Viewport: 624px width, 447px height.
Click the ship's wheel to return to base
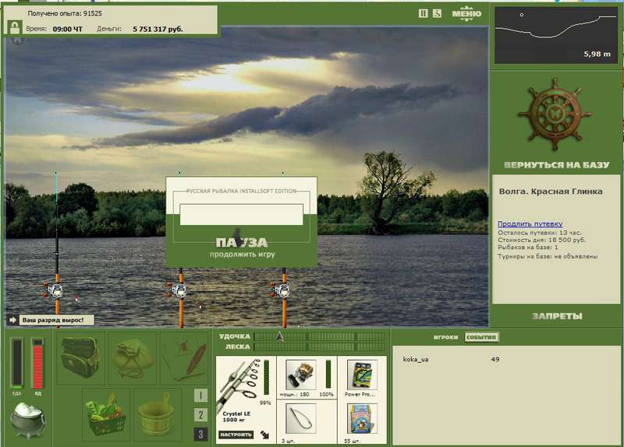pos(555,114)
